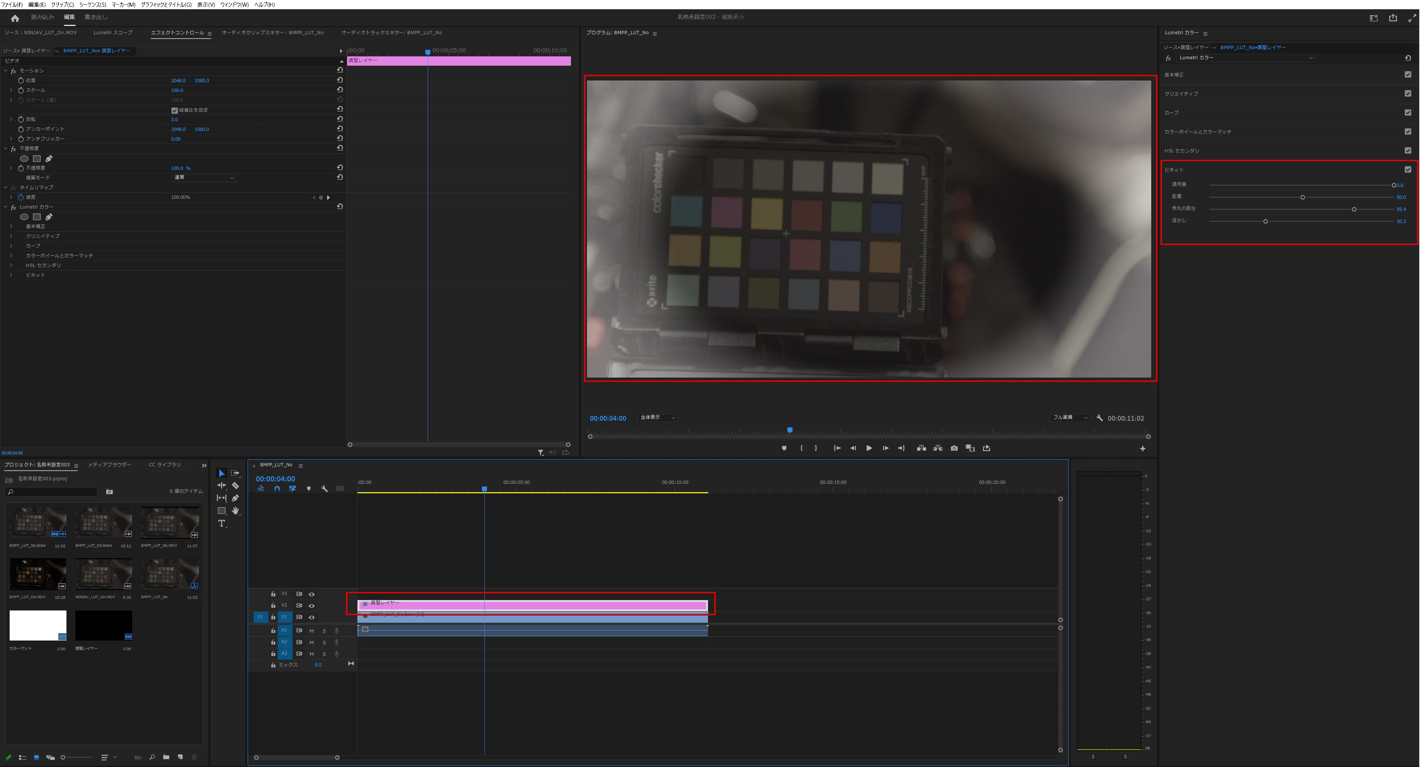Open the シーケンス(S) menu

(92, 4)
